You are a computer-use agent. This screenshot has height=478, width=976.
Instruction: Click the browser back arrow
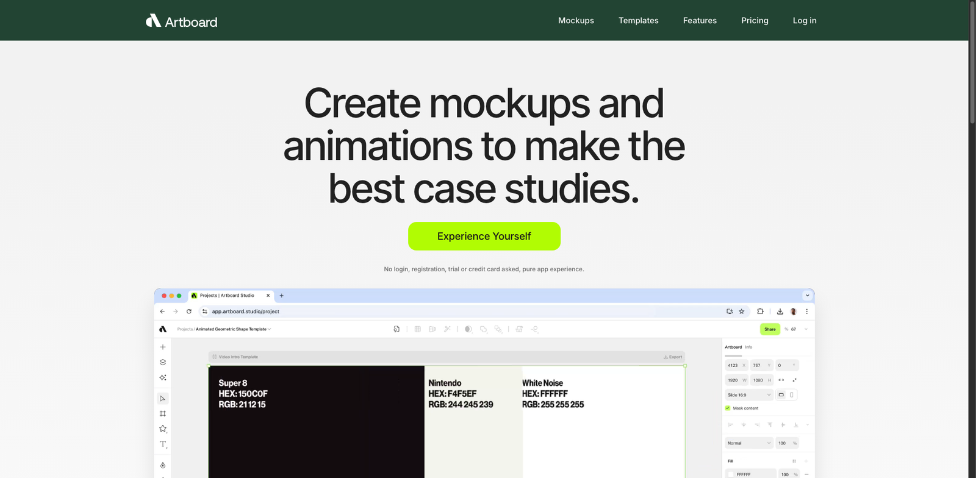[162, 311]
